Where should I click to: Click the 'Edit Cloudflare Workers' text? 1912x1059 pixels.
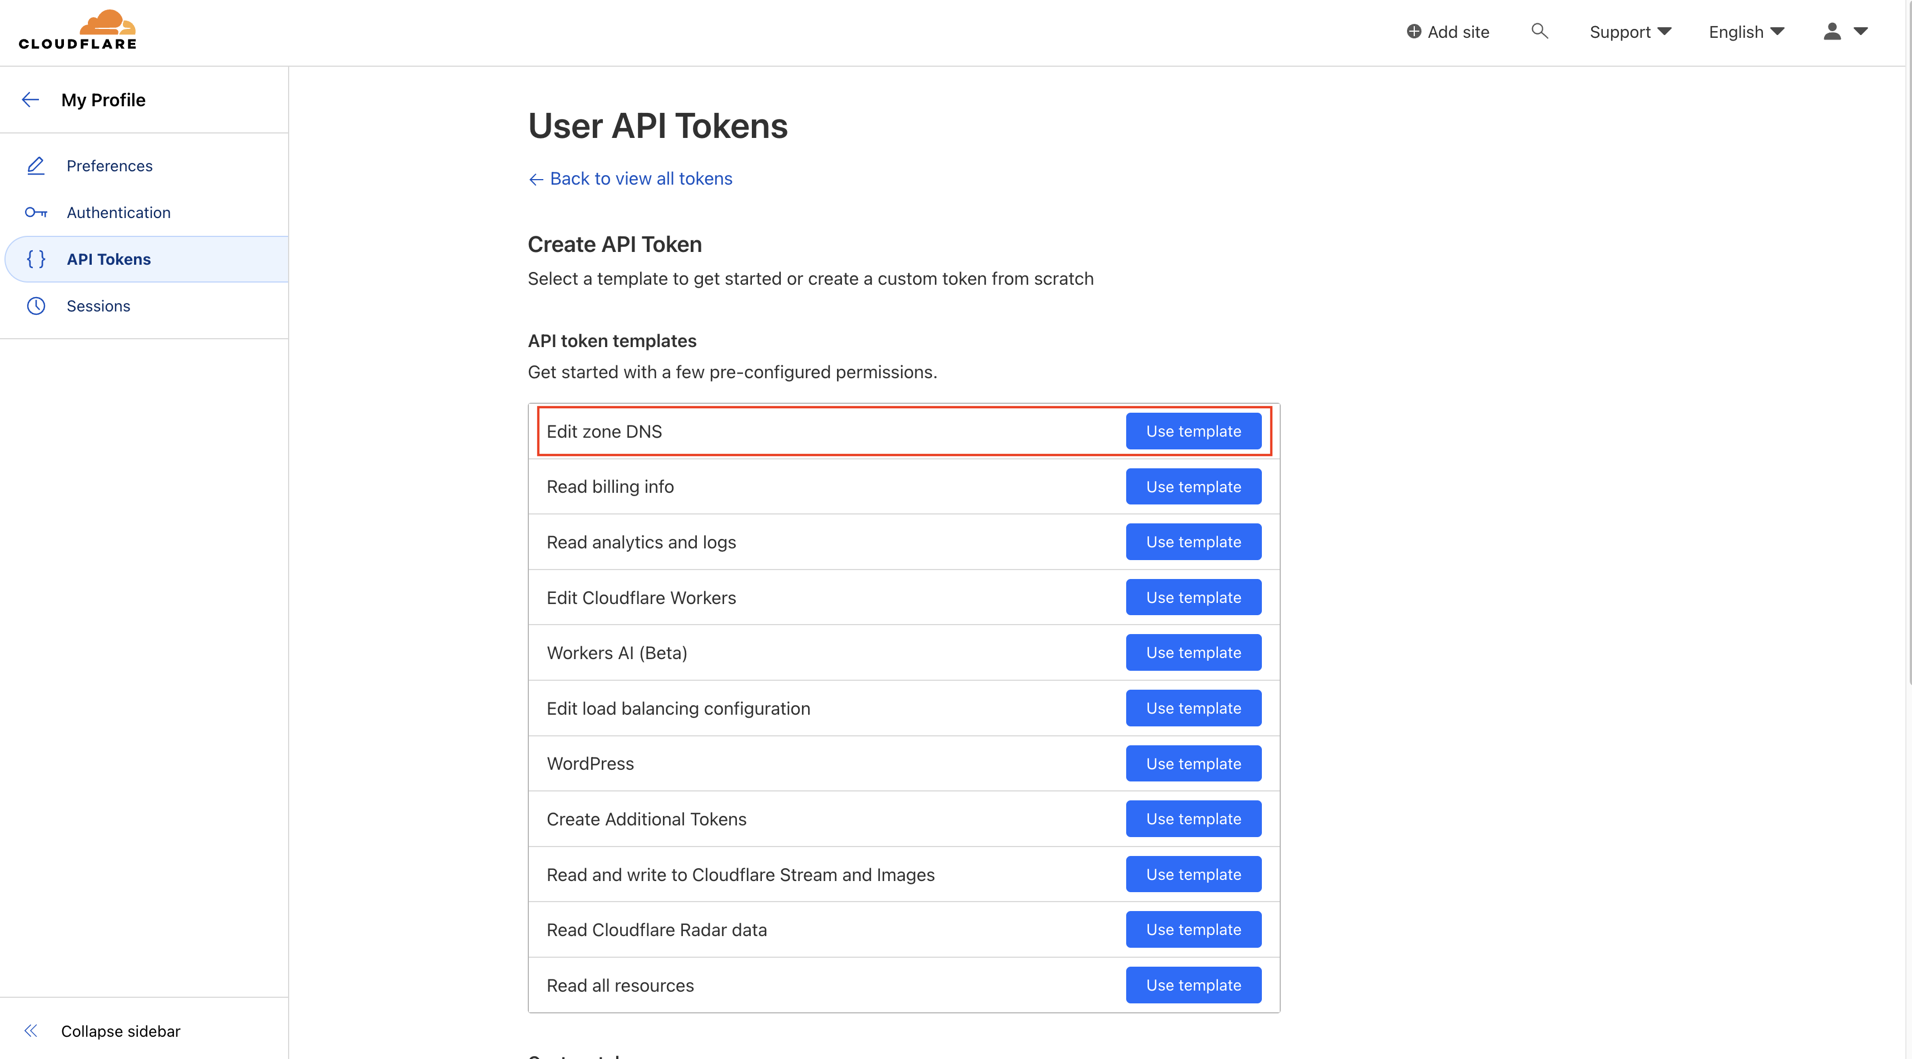pyautogui.click(x=641, y=597)
